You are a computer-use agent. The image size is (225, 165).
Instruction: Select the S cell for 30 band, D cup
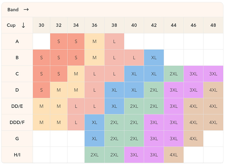click(42, 90)
